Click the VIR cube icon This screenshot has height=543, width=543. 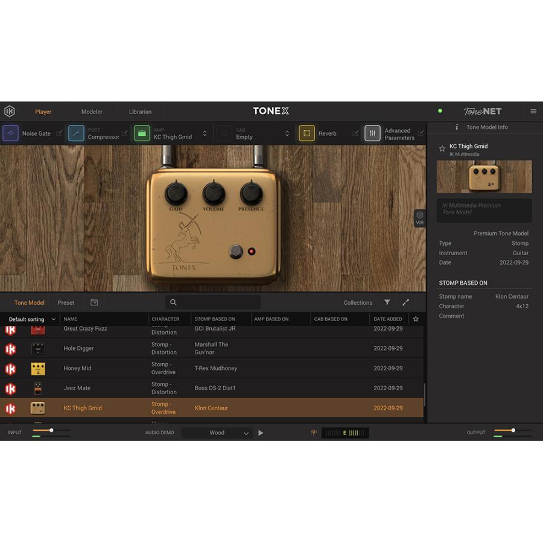click(419, 218)
